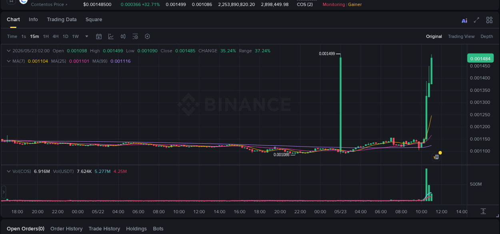Click the 0.001499 high price marker
Image resolution: width=500 pixels, height=234 pixels.
[x=327, y=54]
